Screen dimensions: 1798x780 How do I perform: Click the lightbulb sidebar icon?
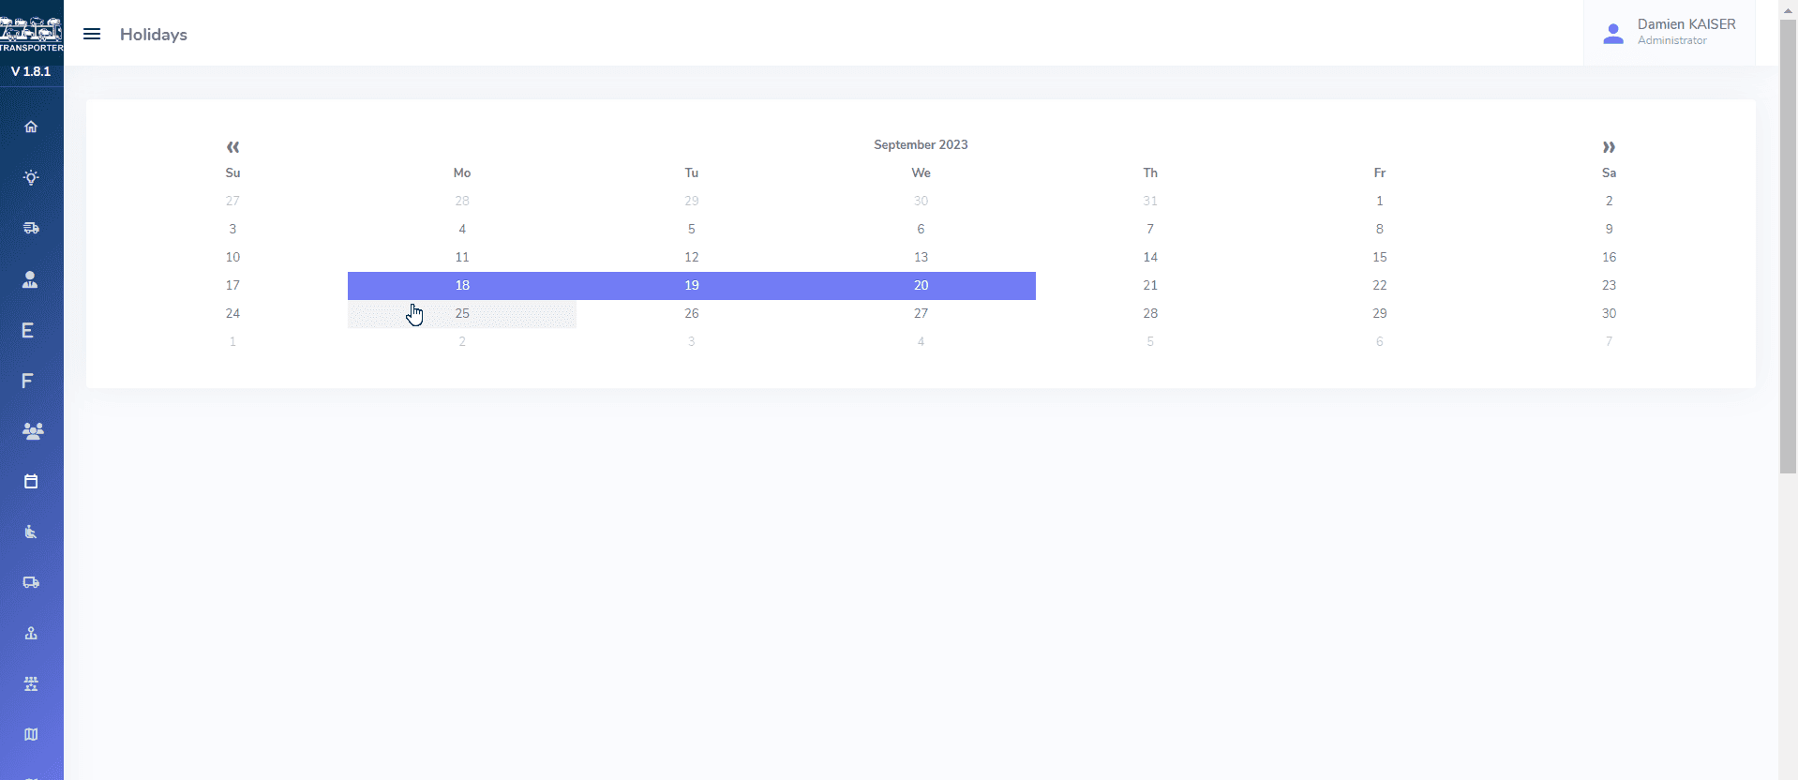pyautogui.click(x=31, y=177)
